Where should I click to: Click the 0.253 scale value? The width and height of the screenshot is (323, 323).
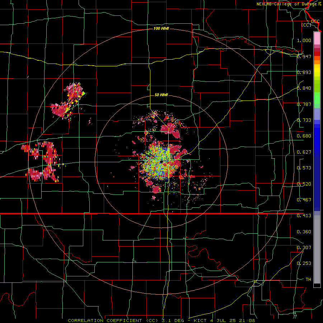tap(304, 263)
